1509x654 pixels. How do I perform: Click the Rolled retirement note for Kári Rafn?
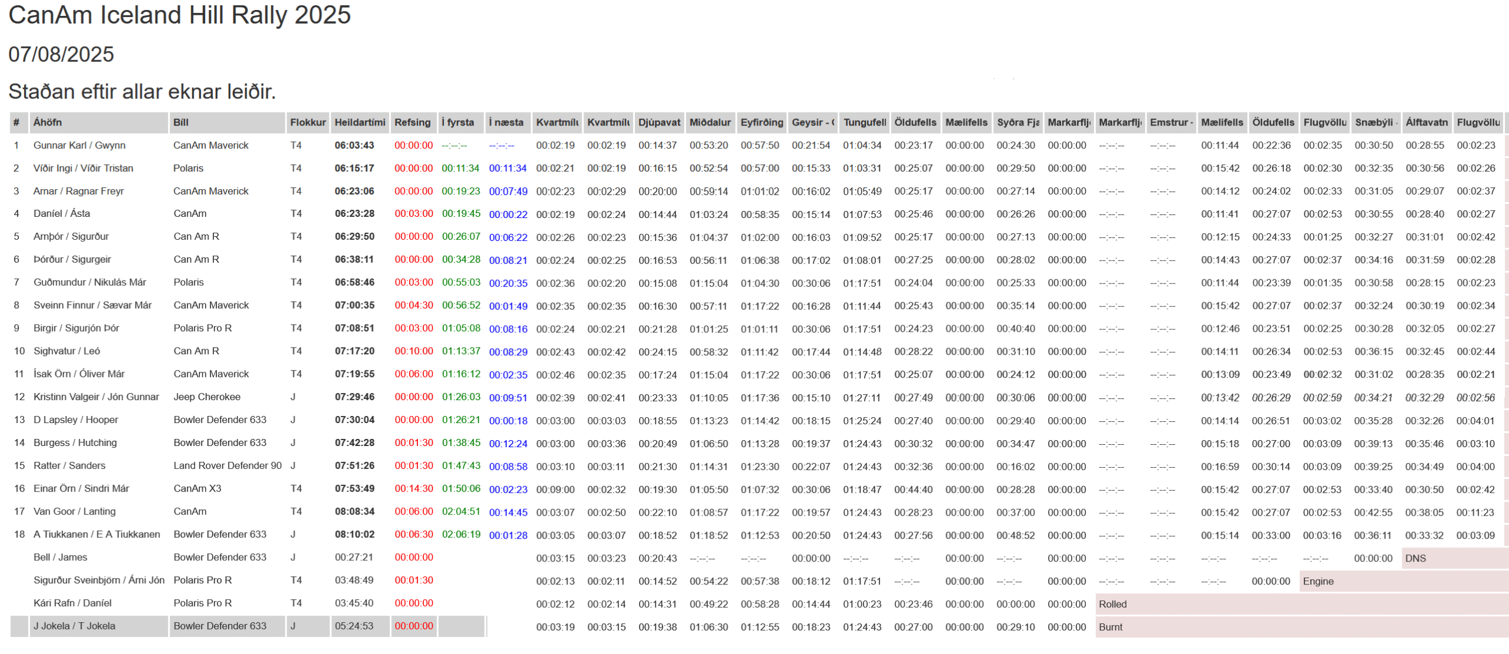pos(1112,604)
